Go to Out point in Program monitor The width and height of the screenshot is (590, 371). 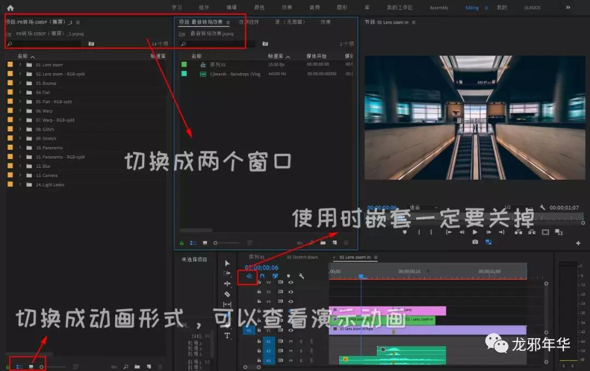(x=501, y=232)
